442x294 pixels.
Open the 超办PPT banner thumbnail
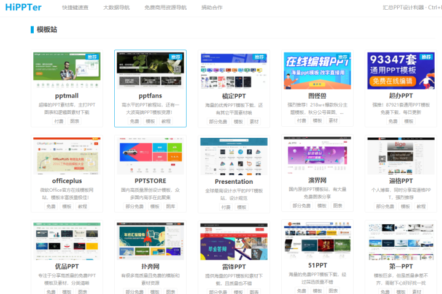pos(400,70)
